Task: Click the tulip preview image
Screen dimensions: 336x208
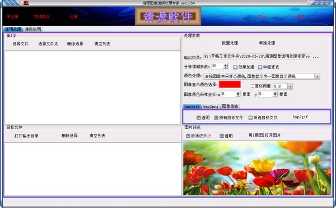Action: 257,168
